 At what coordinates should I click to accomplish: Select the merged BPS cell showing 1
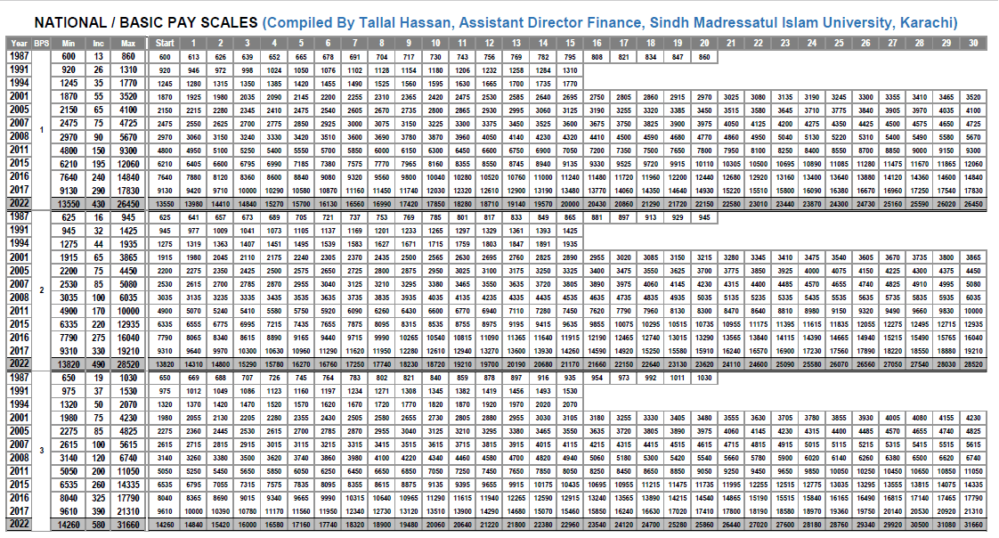tap(42, 130)
